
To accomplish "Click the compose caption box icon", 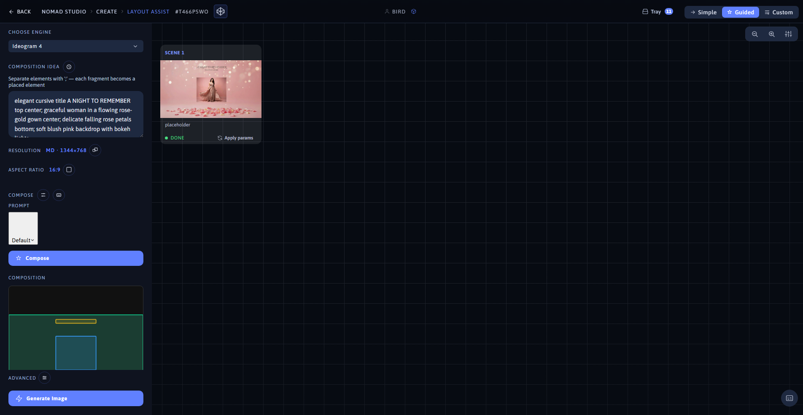I will click(x=59, y=195).
